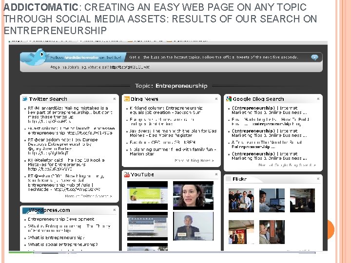Screen dimensions: 351x263
Task: Click the Flickr panel icon
Action: 228,179
